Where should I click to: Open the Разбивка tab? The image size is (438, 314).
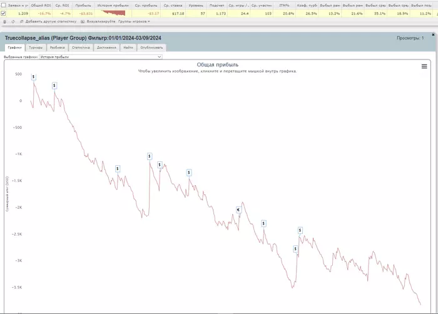tap(58, 48)
